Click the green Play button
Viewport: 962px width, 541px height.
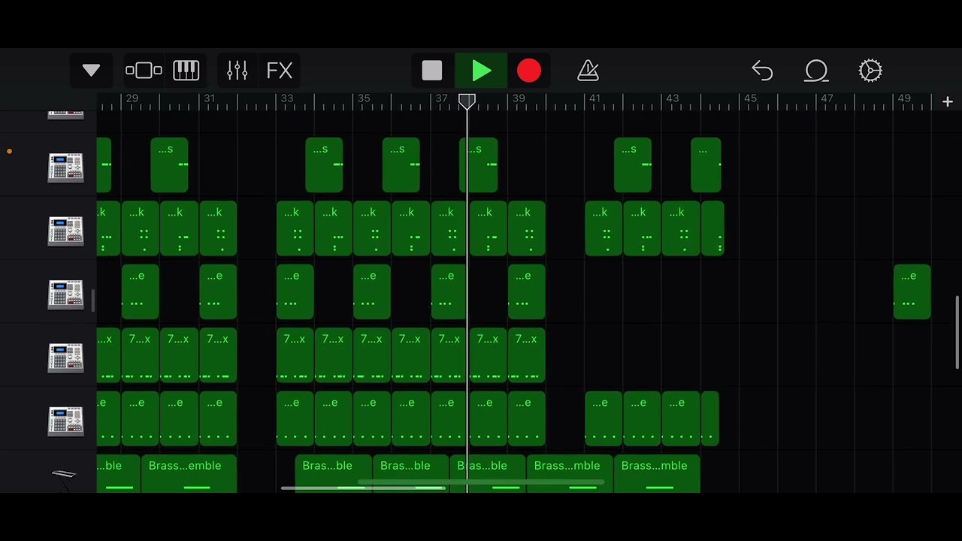pyautogui.click(x=481, y=71)
